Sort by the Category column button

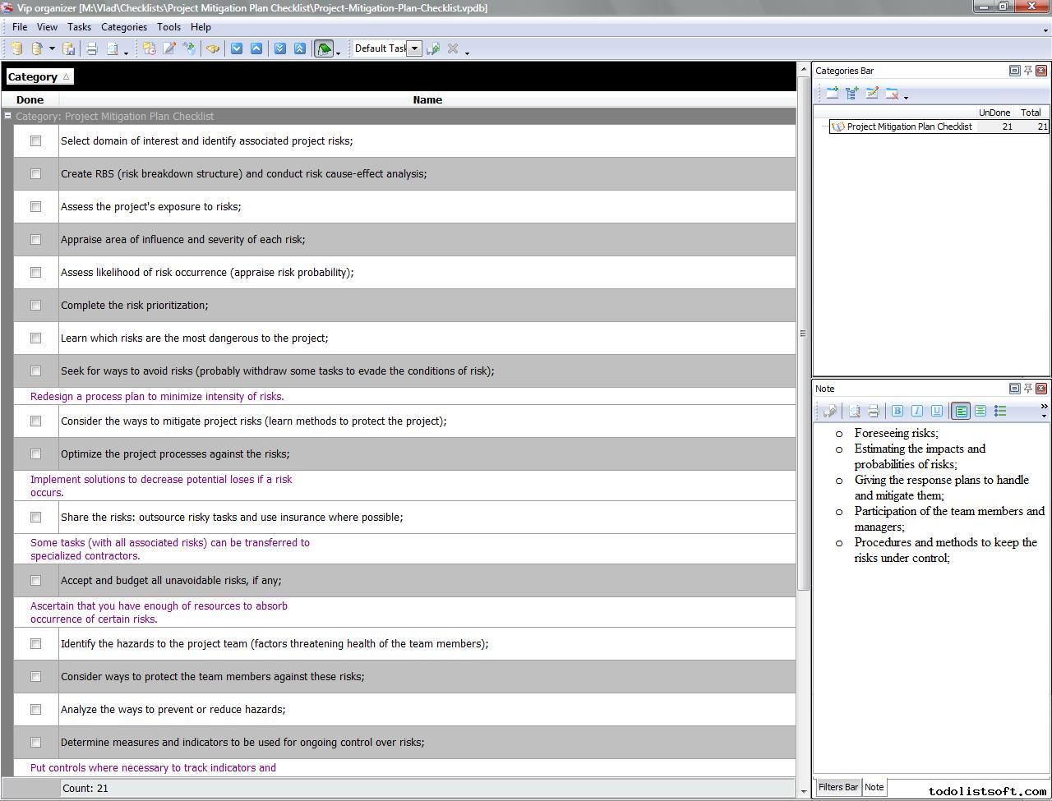tap(39, 76)
